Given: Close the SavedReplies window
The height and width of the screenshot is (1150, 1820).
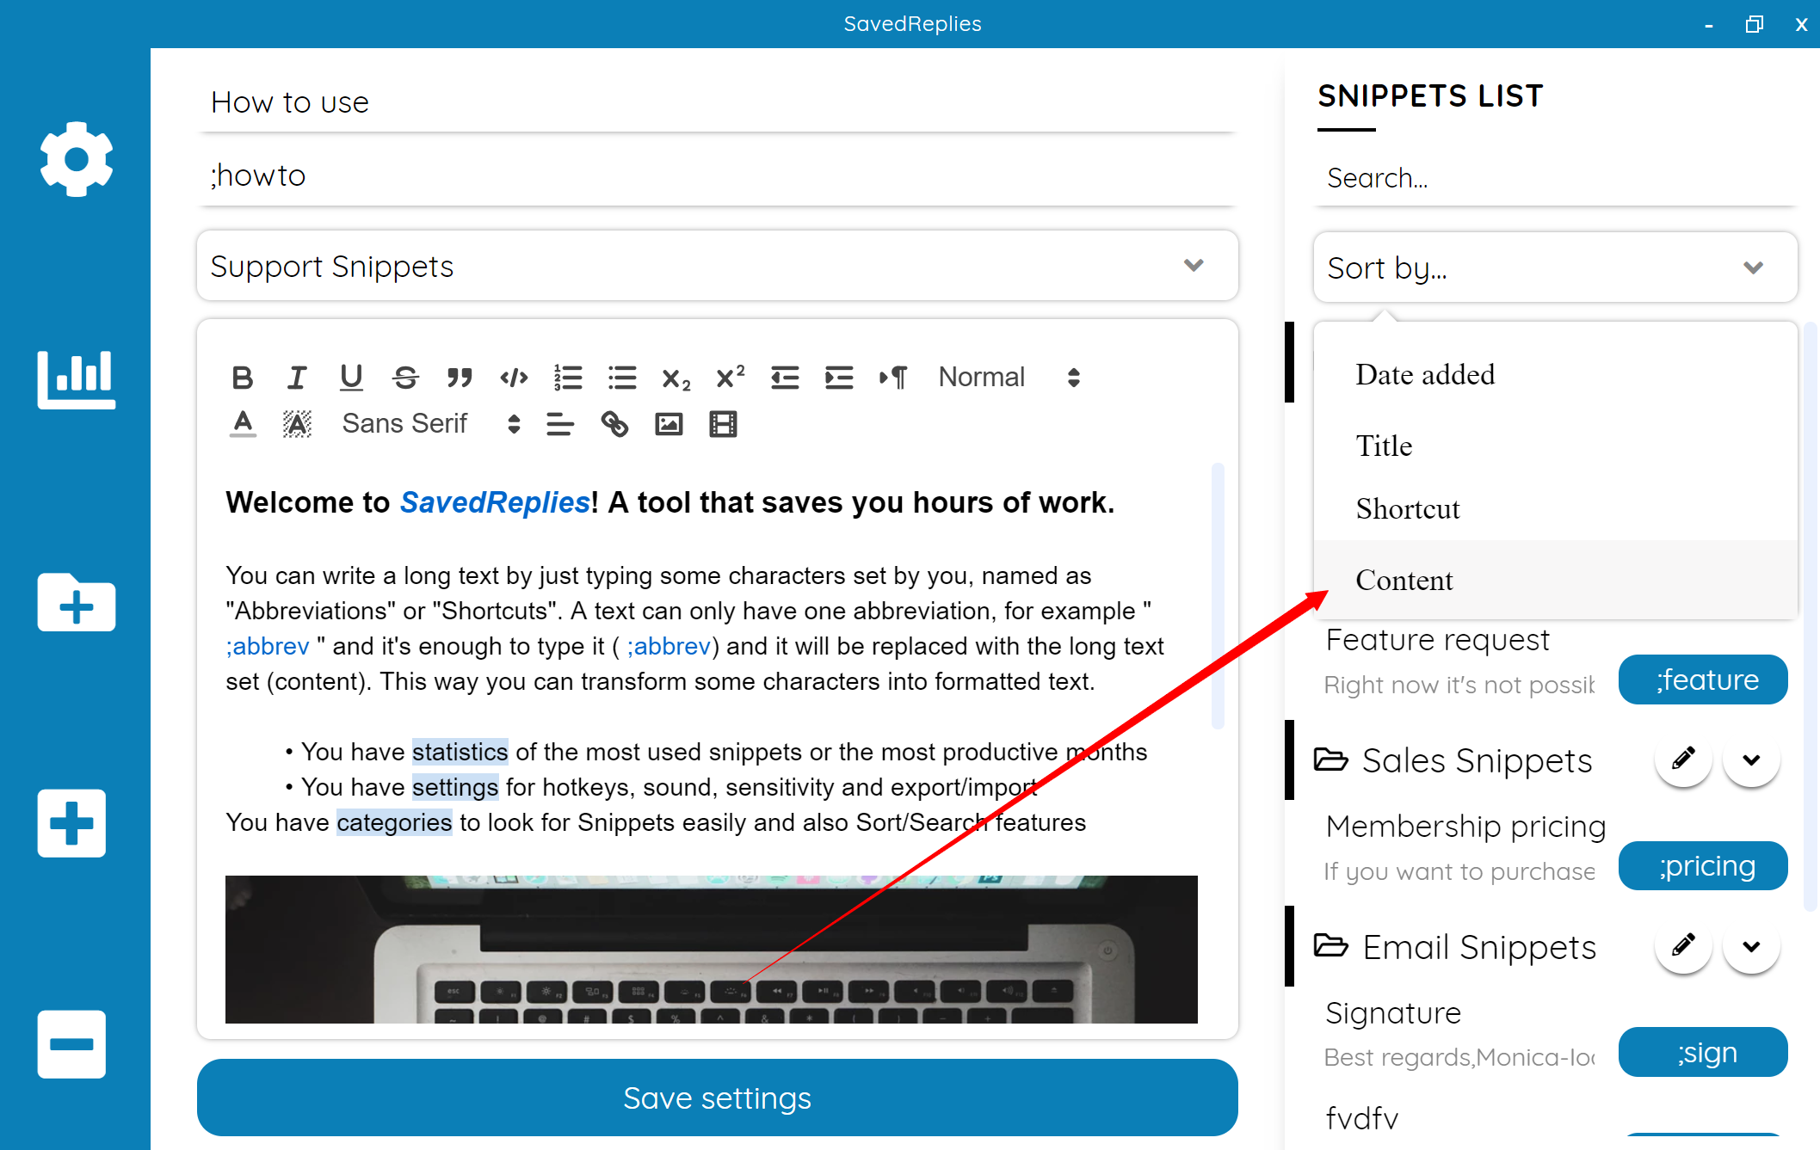Looking at the screenshot, I should [x=1801, y=24].
